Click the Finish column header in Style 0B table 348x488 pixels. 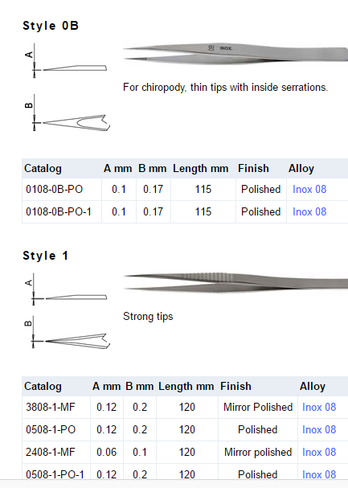[x=253, y=168]
